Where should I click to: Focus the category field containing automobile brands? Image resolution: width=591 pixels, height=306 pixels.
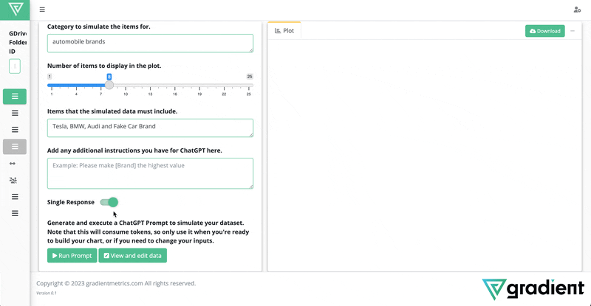pos(150,44)
